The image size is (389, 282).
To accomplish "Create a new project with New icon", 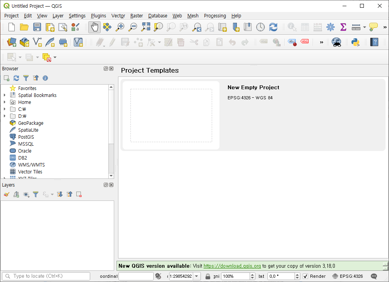I will [11, 27].
